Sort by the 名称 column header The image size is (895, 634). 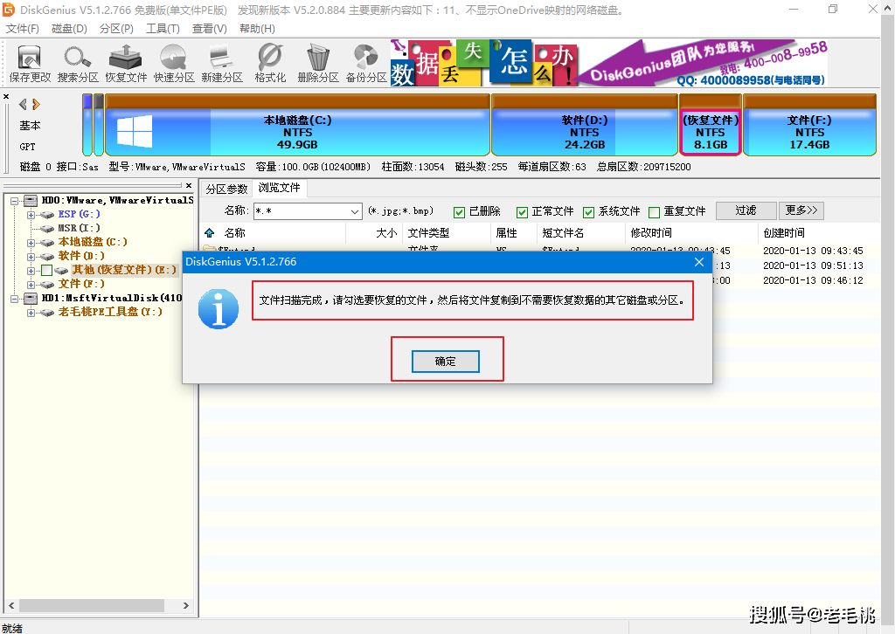coord(234,232)
